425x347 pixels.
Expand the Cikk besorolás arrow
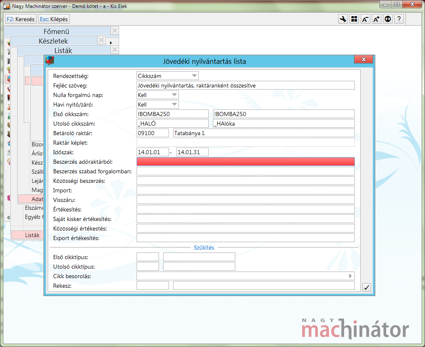350,276
